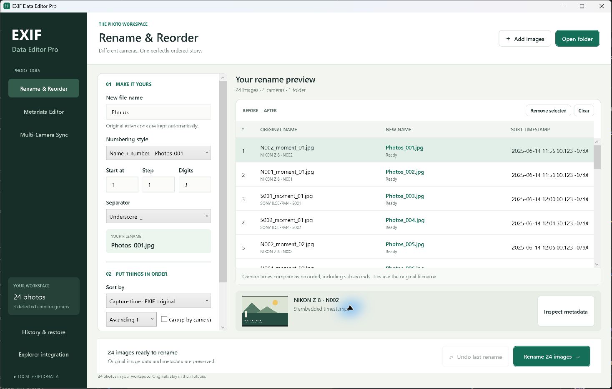Click the Original Name column header

pyautogui.click(x=278, y=130)
